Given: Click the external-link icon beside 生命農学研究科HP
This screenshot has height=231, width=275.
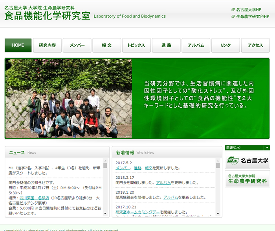Looking at the screenshot, I should click(x=233, y=16).
